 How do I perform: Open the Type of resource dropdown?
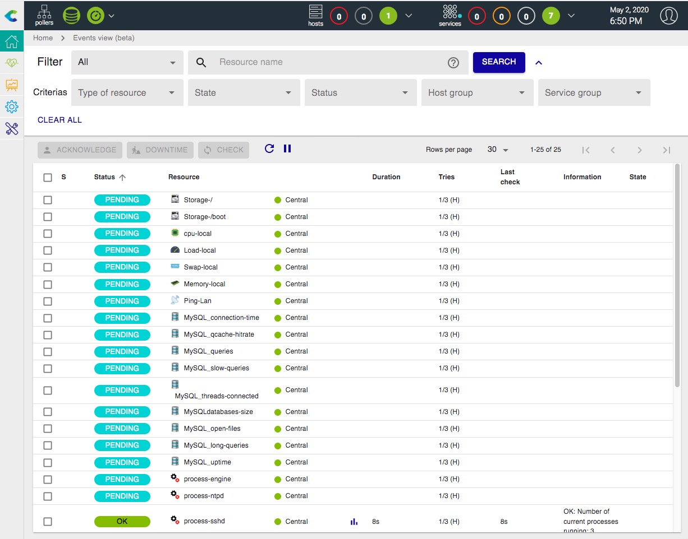coord(127,93)
